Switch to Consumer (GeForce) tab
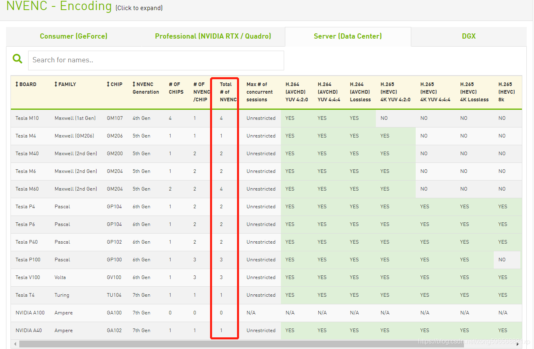 click(74, 36)
